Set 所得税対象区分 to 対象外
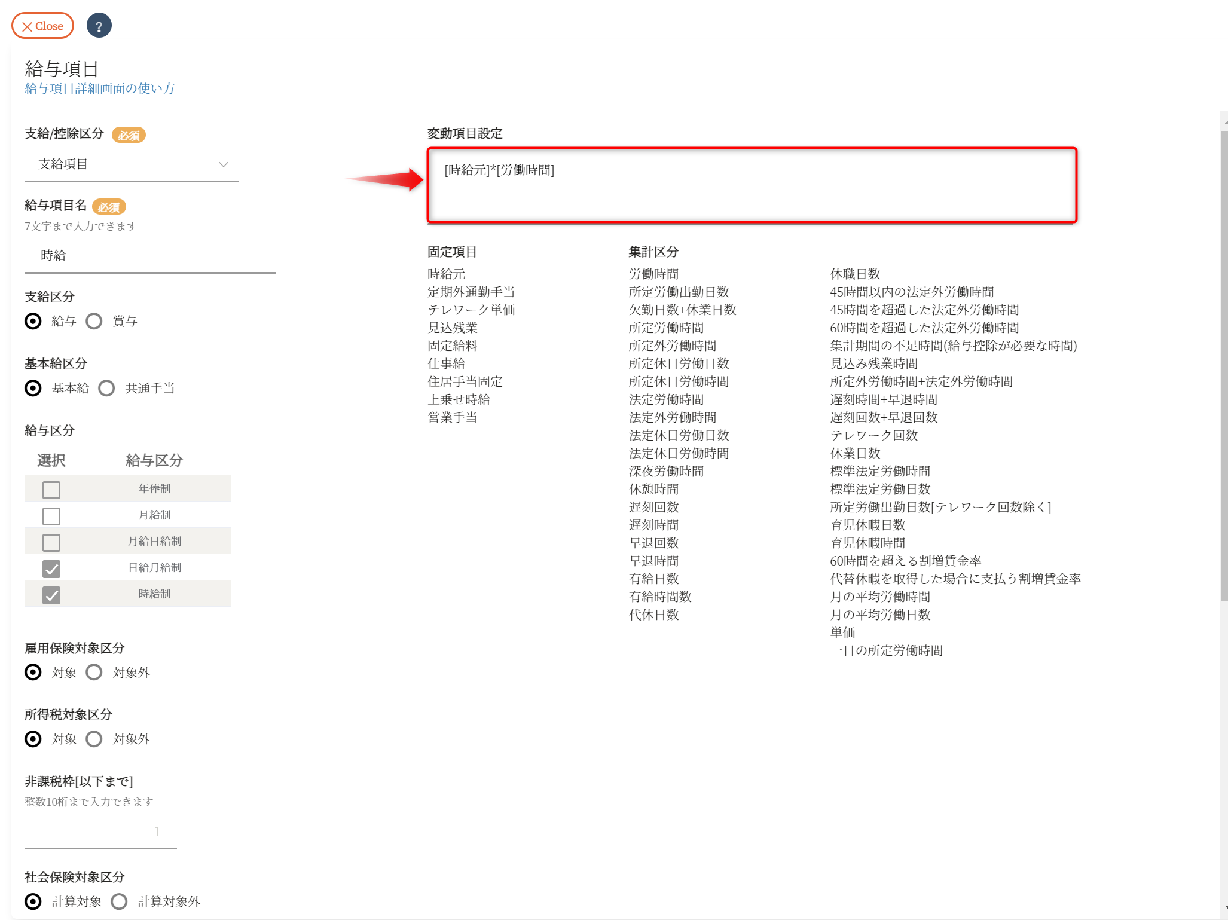Image resolution: width=1228 pixels, height=920 pixels. (x=94, y=739)
